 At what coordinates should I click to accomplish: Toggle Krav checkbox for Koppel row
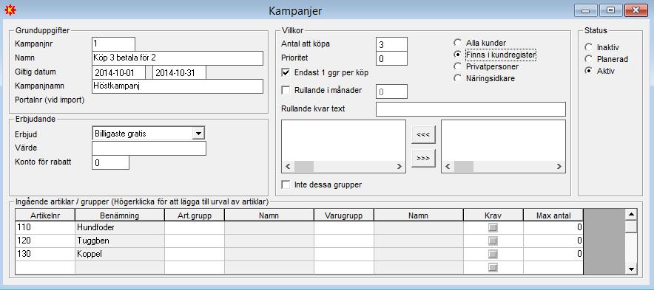point(493,255)
